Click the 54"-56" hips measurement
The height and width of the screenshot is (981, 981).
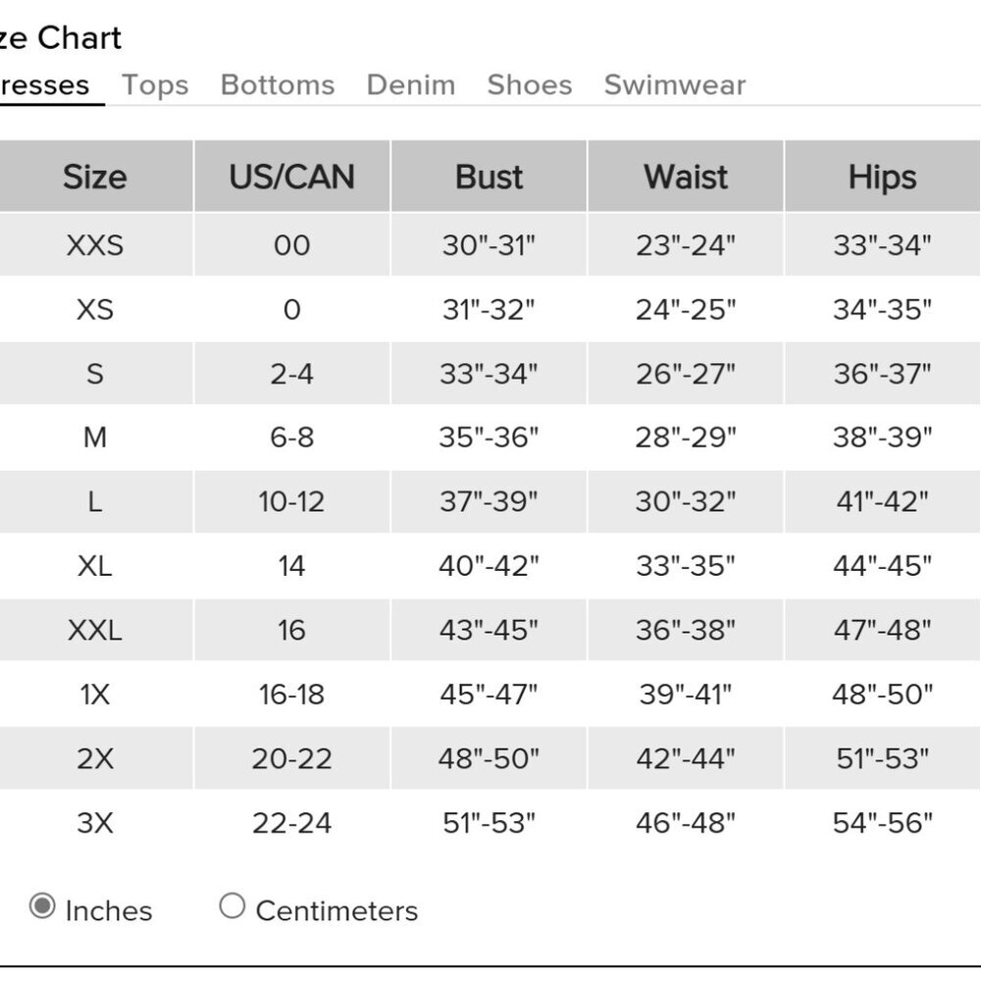pyautogui.click(x=883, y=823)
